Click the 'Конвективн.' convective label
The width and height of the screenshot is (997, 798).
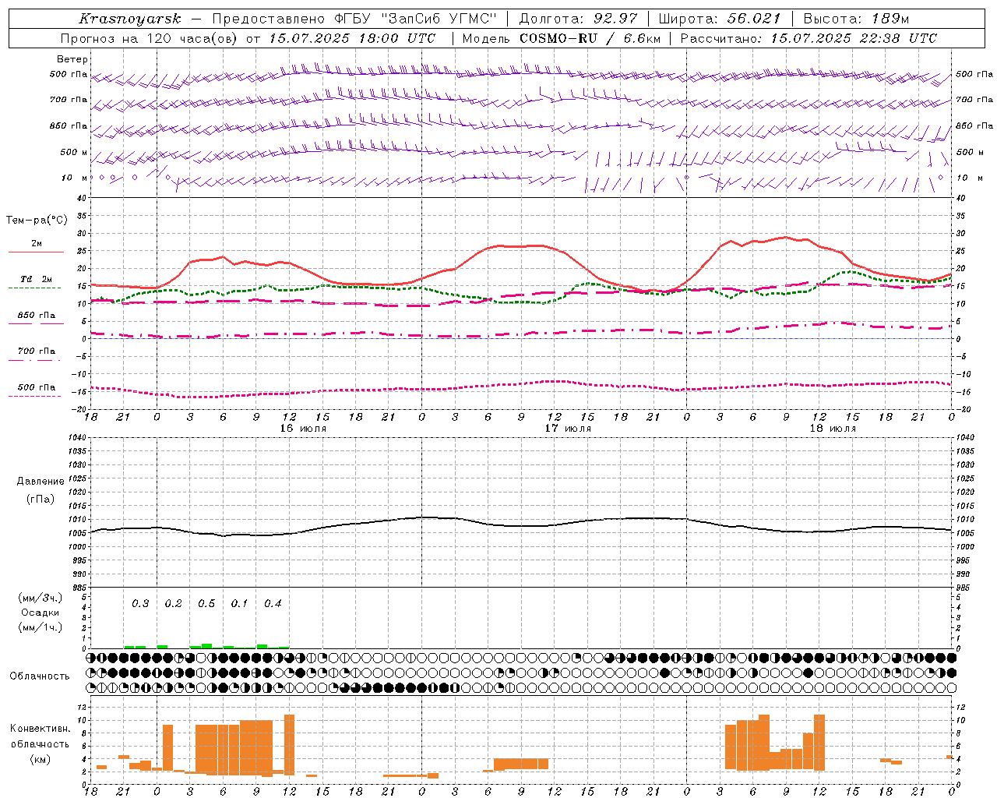point(40,729)
